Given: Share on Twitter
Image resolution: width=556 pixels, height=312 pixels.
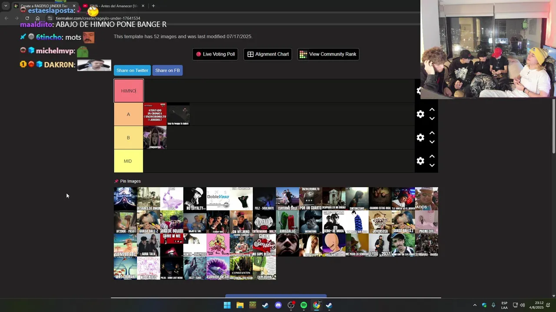Looking at the screenshot, I should 132,70.
